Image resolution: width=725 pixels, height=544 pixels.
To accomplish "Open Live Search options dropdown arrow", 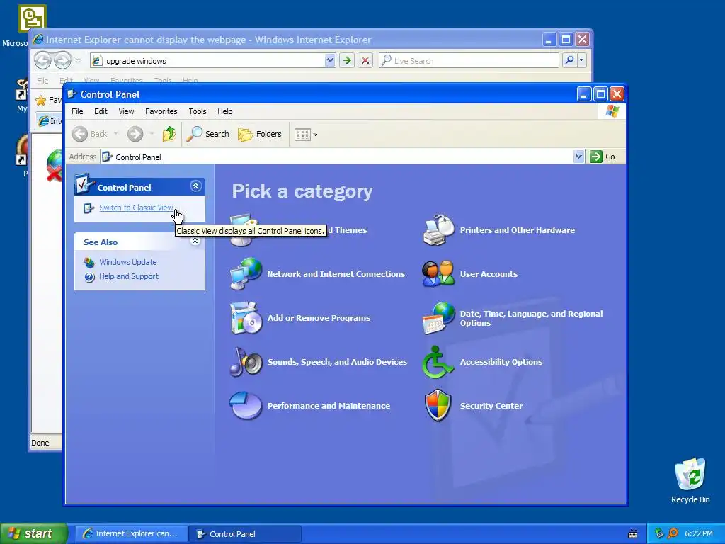I will click(x=582, y=60).
